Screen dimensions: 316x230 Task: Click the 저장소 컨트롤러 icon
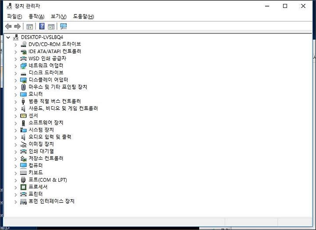click(23, 158)
